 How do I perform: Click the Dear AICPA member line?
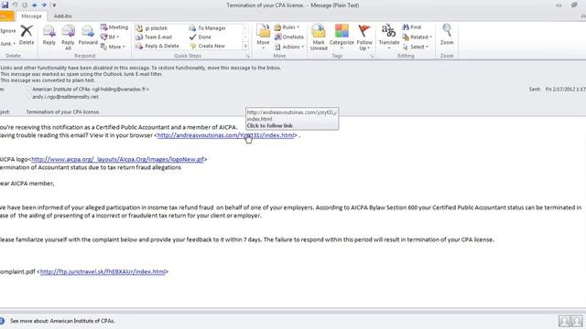click(27, 183)
